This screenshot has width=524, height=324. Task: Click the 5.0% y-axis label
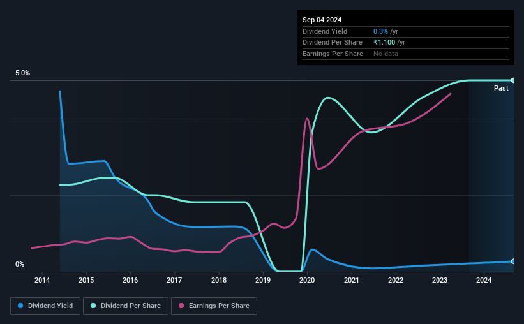coord(23,73)
